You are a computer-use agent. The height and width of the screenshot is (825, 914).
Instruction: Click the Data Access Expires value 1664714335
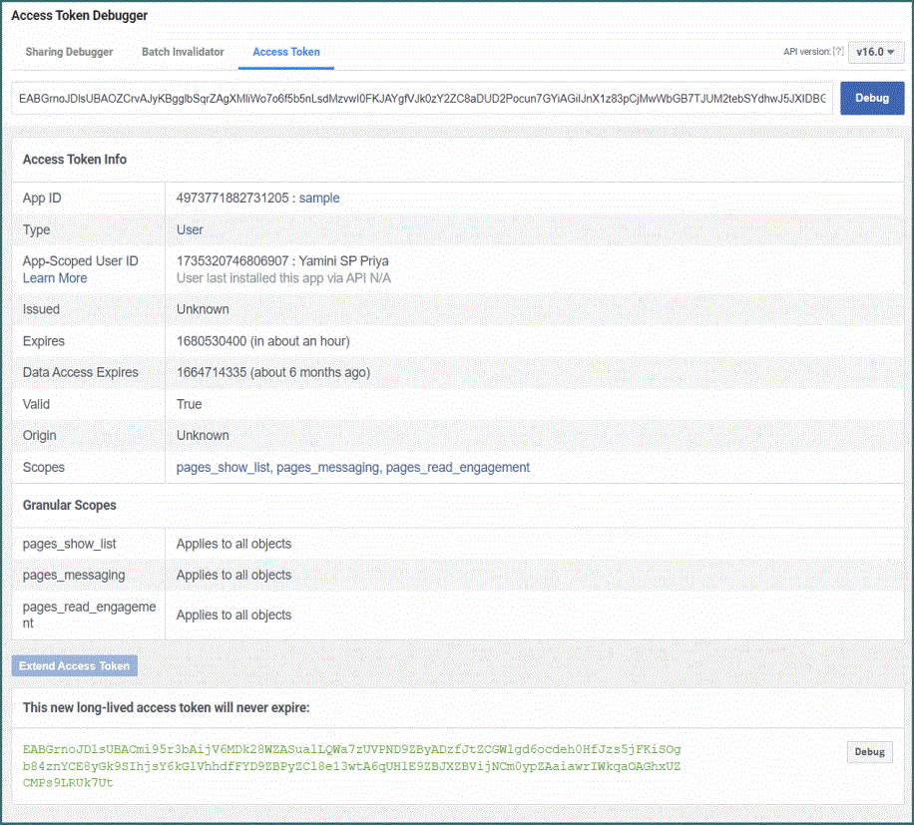[213, 373]
